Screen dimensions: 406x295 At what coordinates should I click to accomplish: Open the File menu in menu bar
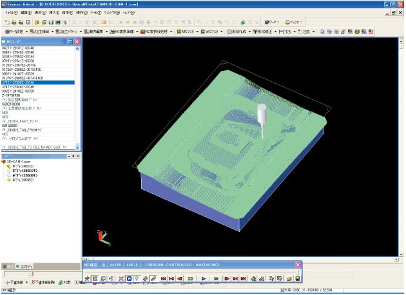click(x=10, y=12)
